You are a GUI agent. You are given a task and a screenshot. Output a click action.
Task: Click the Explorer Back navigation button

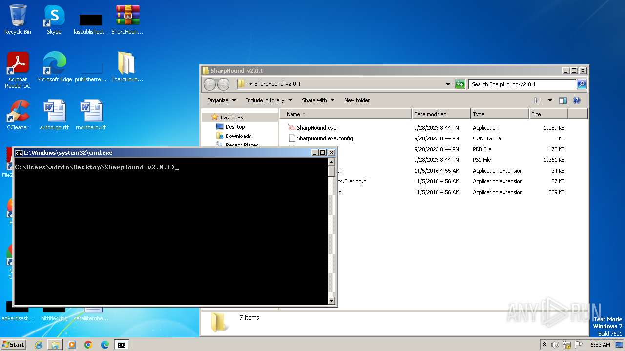[x=210, y=84]
